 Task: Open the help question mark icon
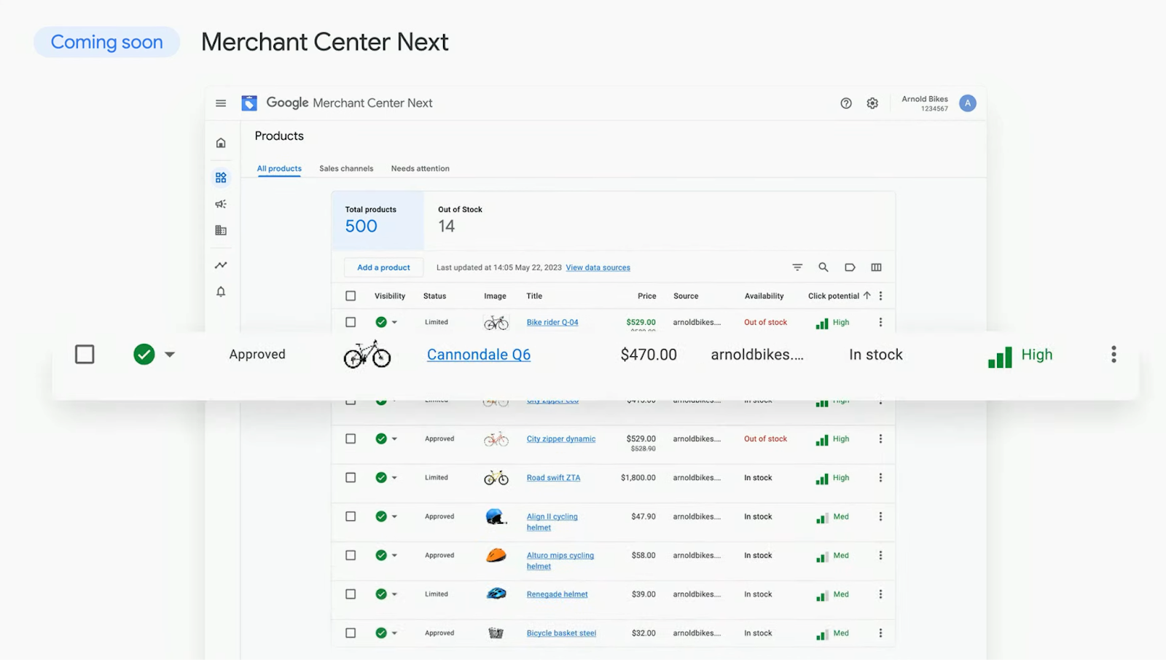pos(846,103)
